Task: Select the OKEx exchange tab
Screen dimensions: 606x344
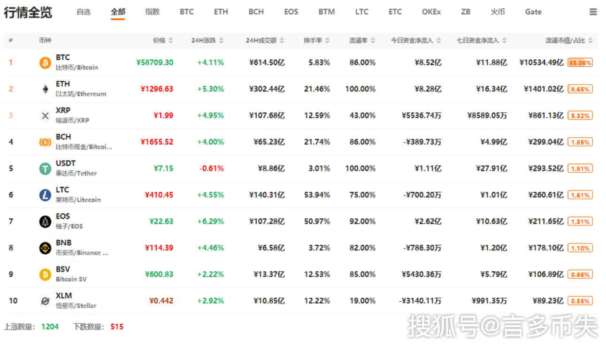Action: point(431,12)
